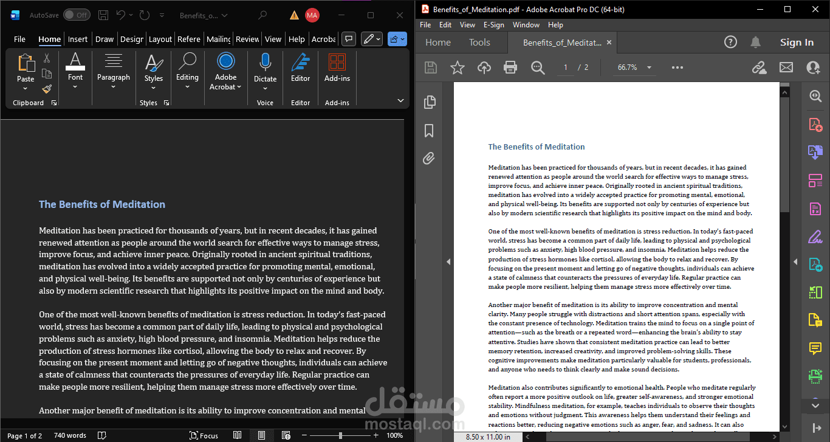Open the View tab in Word
The height and width of the screenshot is (442, 830).
[x=273, y=39]
